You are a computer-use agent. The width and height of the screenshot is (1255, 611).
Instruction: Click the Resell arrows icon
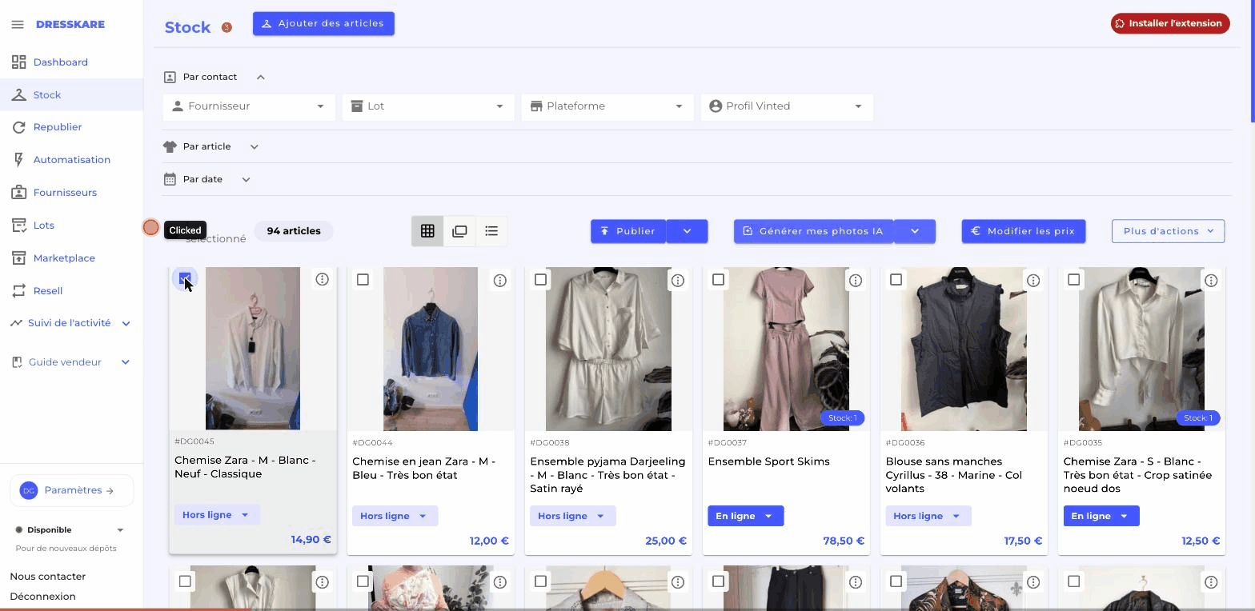coord(18,290)
